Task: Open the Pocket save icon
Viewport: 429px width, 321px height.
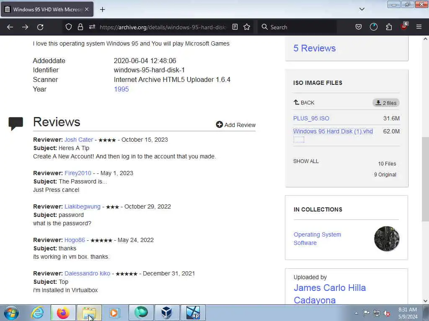Action: tap(359, 27)
